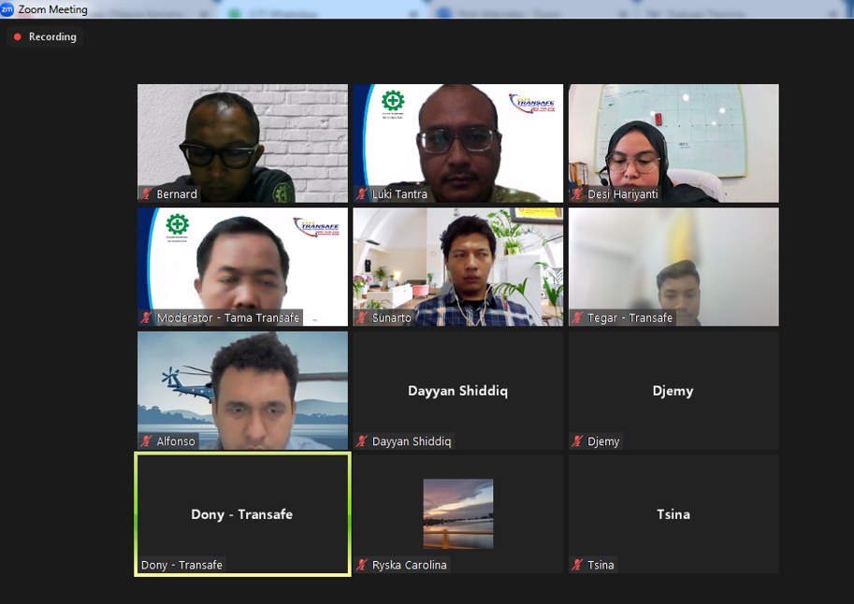Click Luki Tantra's muted mic icon

pyautogui.click(x=362, y=194)
